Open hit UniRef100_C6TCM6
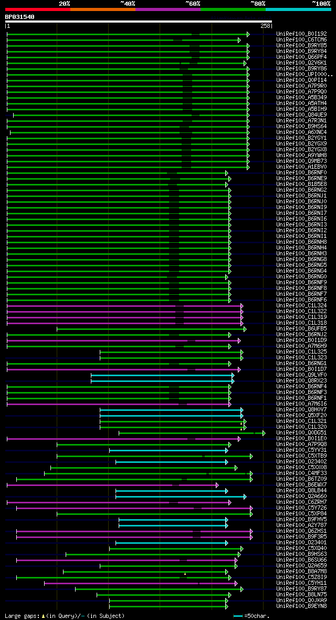The image size is (336, 620). click(x=301, y=40)
